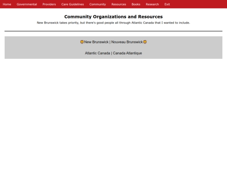Expand the New Brunswick | Nouveau Brunswick section
This screenshot has width=227, height=170.
(113, 42)
